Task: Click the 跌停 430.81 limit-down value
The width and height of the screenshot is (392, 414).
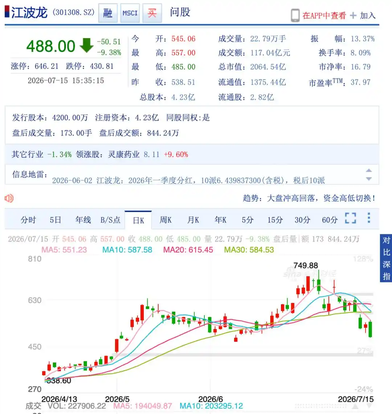Action: (x=102, y=66)
